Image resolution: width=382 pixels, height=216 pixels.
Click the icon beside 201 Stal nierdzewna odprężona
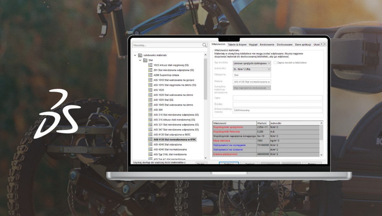(151, 70)
